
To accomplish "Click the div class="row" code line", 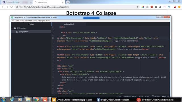I will point(66,66).
